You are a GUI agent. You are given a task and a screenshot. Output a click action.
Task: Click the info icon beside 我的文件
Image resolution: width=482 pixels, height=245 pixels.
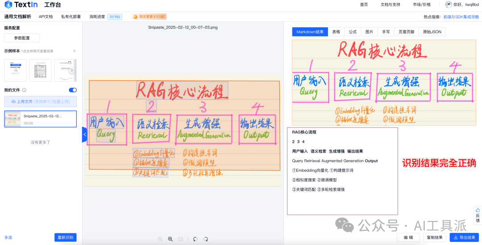pyautogui.click(x=24, y=90)
